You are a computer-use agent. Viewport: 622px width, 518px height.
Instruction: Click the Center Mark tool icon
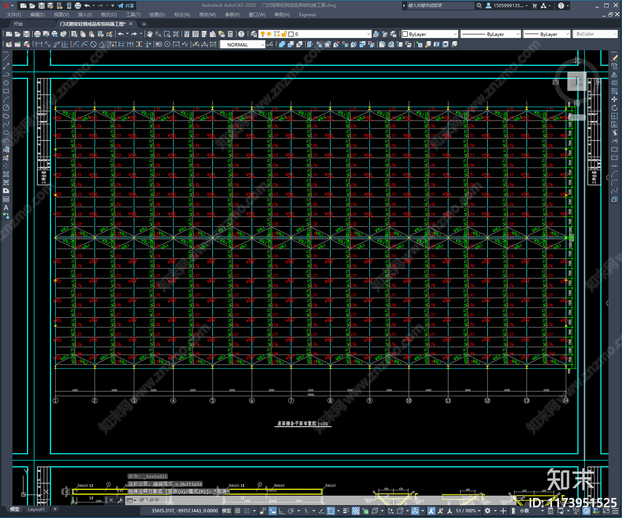click(167, 44)
